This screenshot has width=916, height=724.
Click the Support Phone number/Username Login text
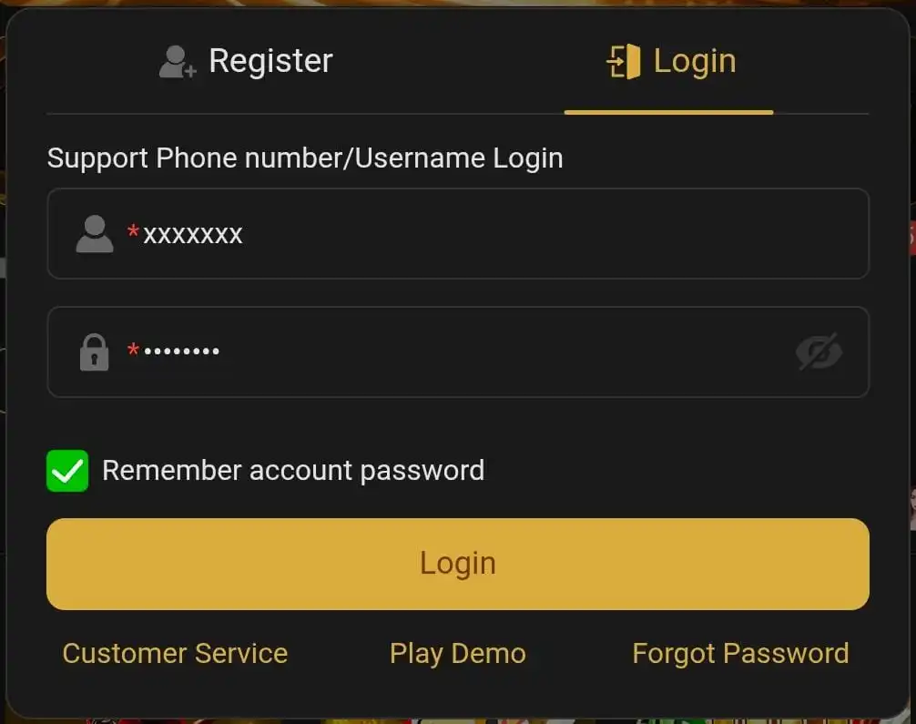[x=305, y=158]
